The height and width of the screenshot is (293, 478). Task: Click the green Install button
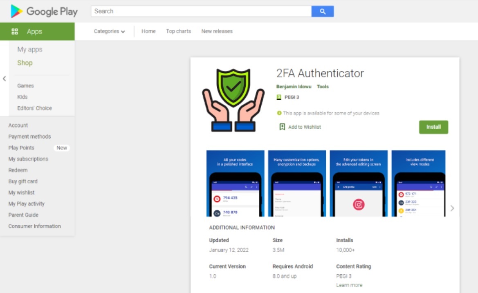pyautogui.click(x=433, y=127)
